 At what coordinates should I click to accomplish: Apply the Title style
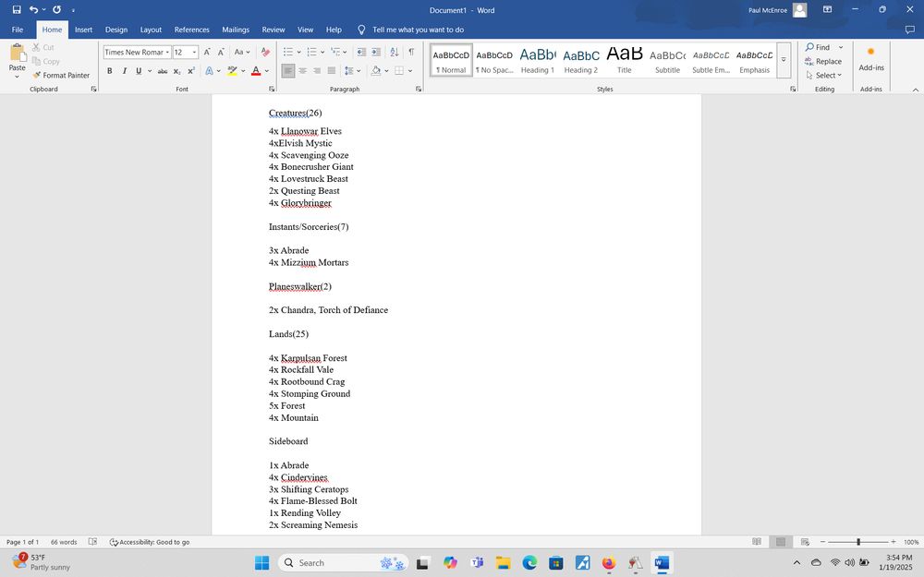tap(624, 61)
